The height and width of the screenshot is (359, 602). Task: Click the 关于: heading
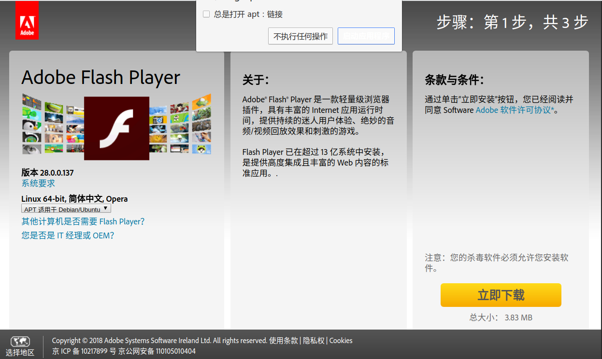pos(256,80)
